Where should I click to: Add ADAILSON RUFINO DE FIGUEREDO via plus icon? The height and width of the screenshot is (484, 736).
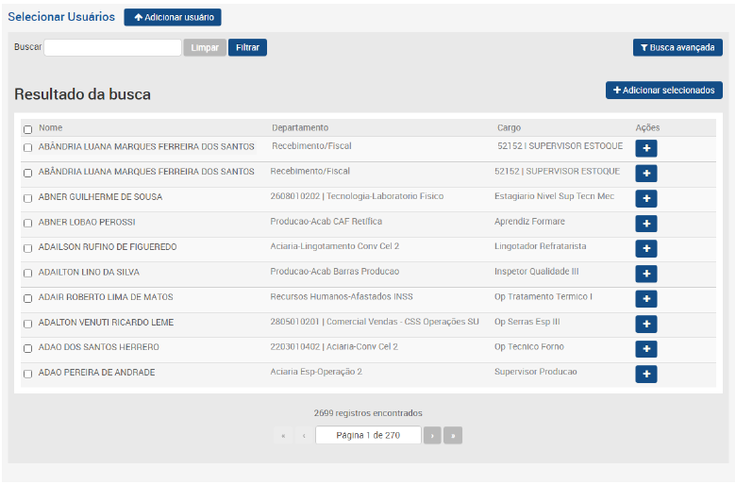tap(645, 248)
